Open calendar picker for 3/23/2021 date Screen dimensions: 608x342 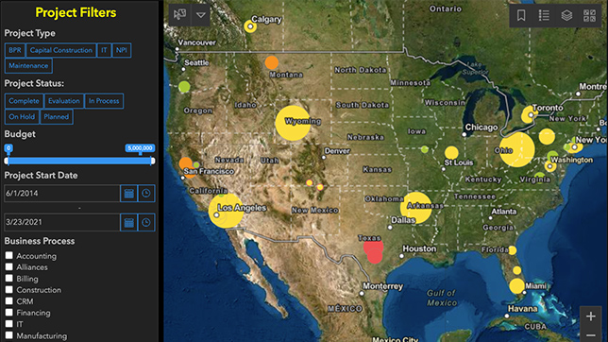click(x=128, y=222)
